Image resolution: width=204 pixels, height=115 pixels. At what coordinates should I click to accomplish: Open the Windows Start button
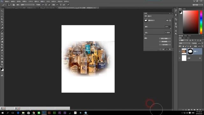coord(2,113)
